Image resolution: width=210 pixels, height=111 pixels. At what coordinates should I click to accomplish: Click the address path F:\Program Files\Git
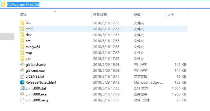23,5
